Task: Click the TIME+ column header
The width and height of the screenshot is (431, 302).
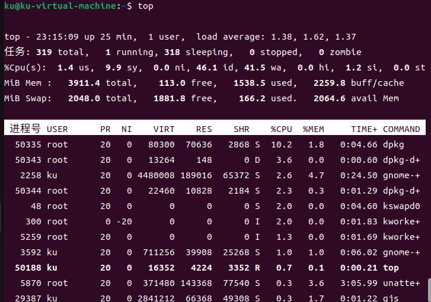Action: [365, 128]
